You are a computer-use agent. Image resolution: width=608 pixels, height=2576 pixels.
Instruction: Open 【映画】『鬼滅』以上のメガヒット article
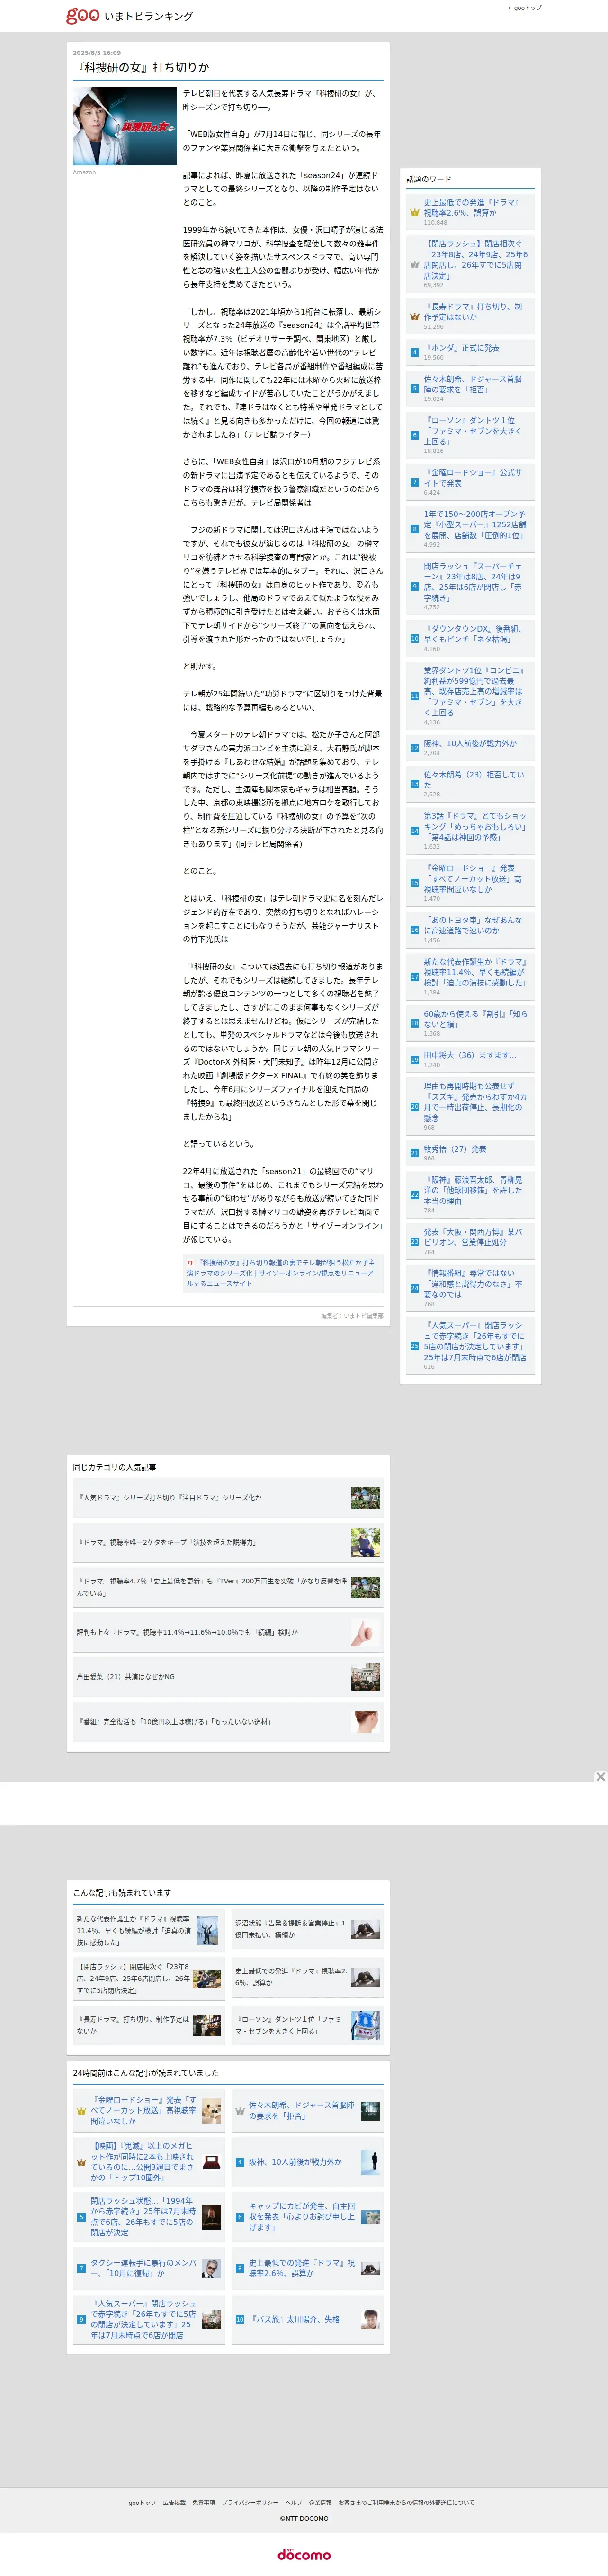(x=143, y=2162)
